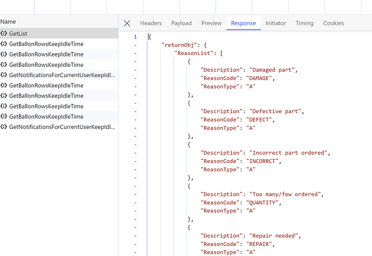Open the Payload tab
The height and width of the screenshot is (256, 372).
pyautogui.click(x=181, y=23)
